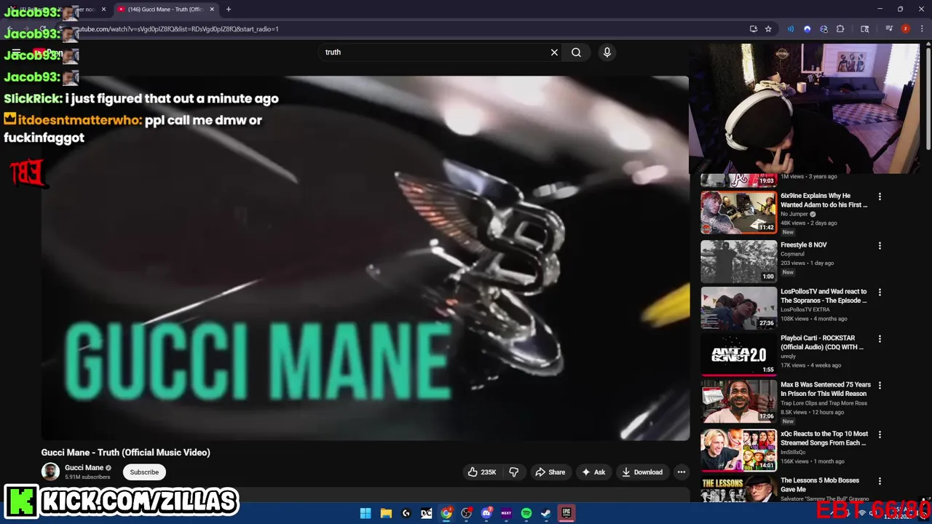The image size is (932, 524).
Task: Open the xQc Reacts to Top 10 title
Action: click(824, 438)
